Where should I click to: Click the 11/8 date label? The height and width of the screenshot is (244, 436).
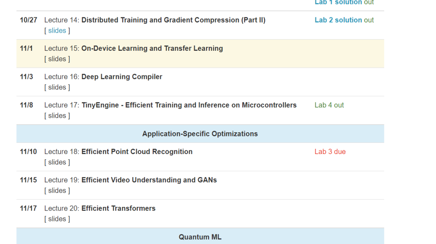point(27,105)
